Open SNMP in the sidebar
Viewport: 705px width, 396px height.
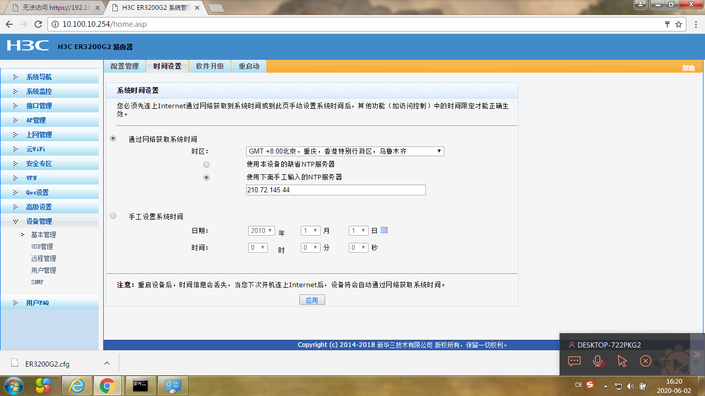[37, 282]
